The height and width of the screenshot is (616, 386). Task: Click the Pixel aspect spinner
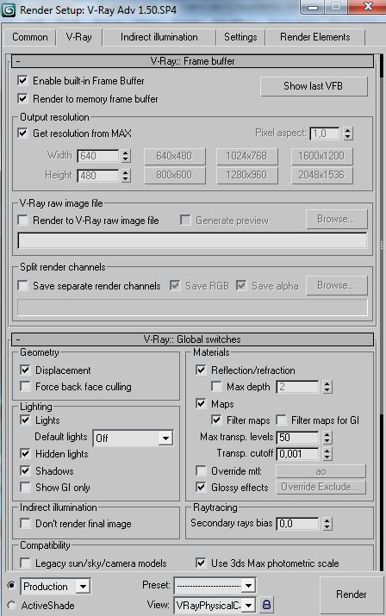pos(348,134)
